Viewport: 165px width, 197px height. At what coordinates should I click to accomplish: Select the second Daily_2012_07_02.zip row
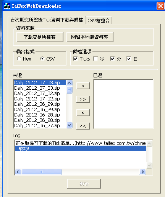pos(40,99)
